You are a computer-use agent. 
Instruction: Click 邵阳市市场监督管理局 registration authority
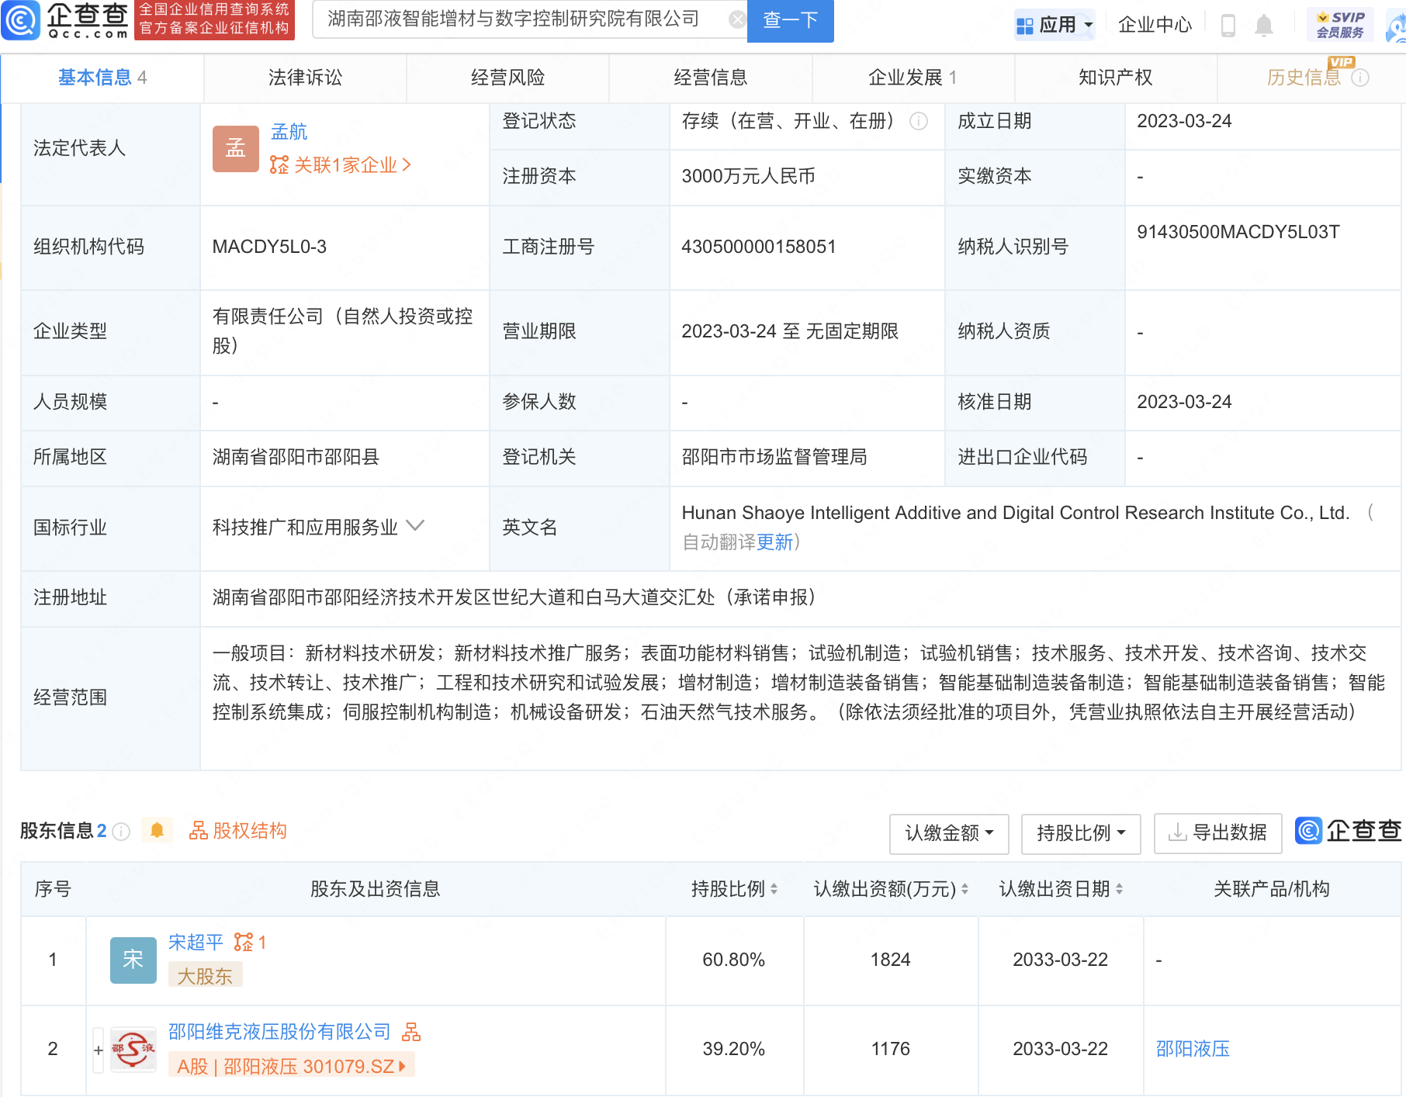(x=774, y=457)
